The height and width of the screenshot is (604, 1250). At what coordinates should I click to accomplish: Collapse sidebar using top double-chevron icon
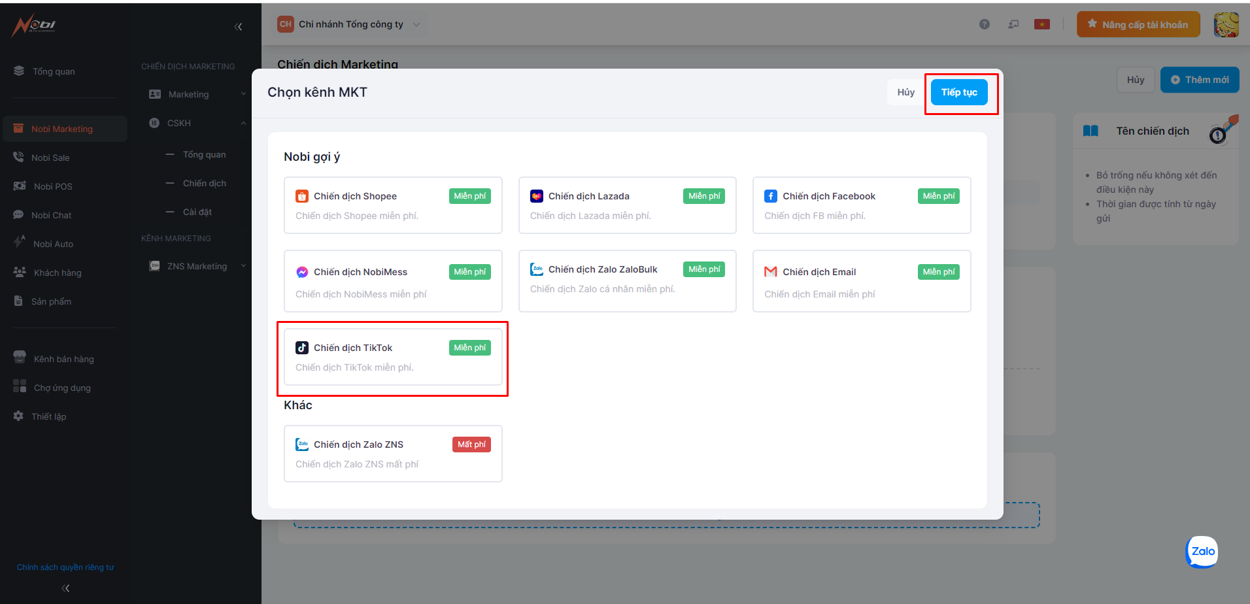pyautogui.click(x=238, y=27)
